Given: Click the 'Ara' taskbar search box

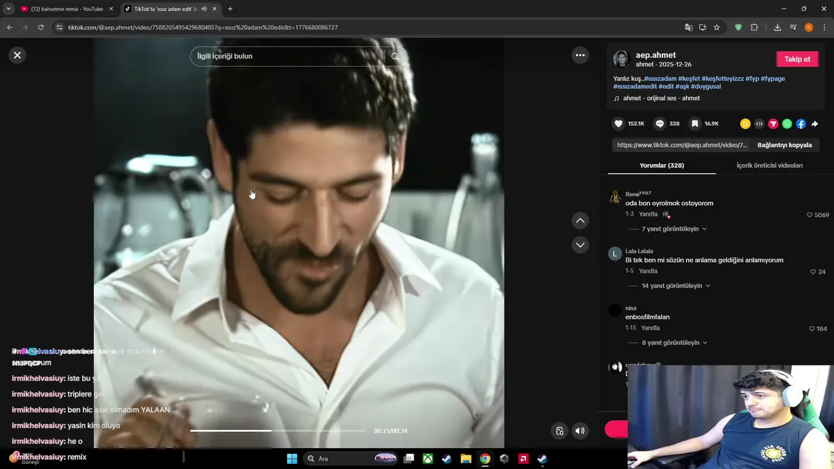Looking at the screenshot, I should click(x=351, y=459).
